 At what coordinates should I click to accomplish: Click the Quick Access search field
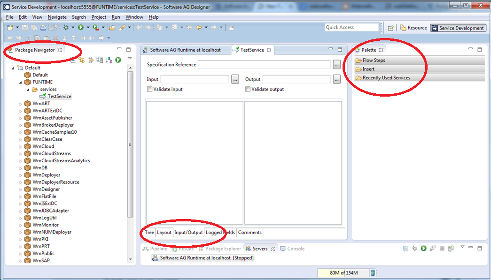(x=351, y=28)
